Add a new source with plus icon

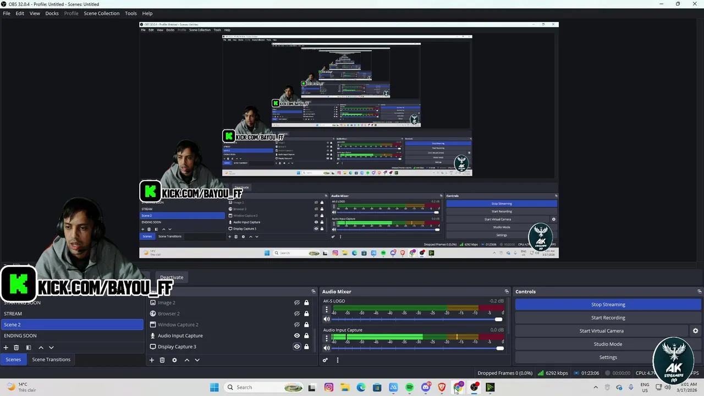click(152, 360)
